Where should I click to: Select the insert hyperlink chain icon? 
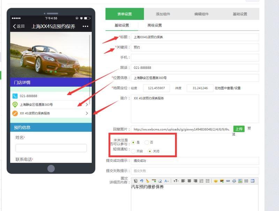[228, 181]
